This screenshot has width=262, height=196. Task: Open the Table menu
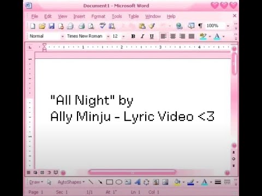pos(133,16)
